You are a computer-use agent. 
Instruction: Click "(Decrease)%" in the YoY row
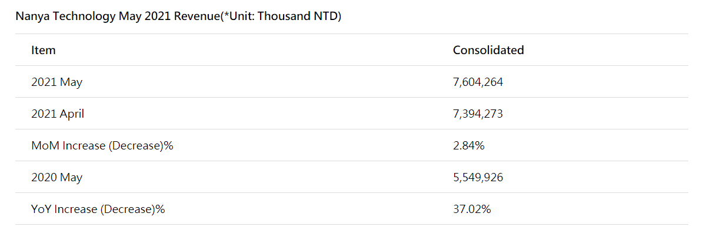(132, 209)
